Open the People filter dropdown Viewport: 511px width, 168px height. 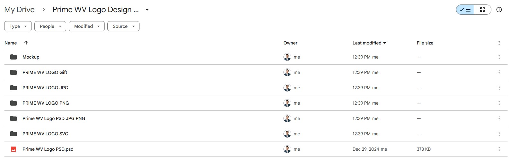click(50, 26)
